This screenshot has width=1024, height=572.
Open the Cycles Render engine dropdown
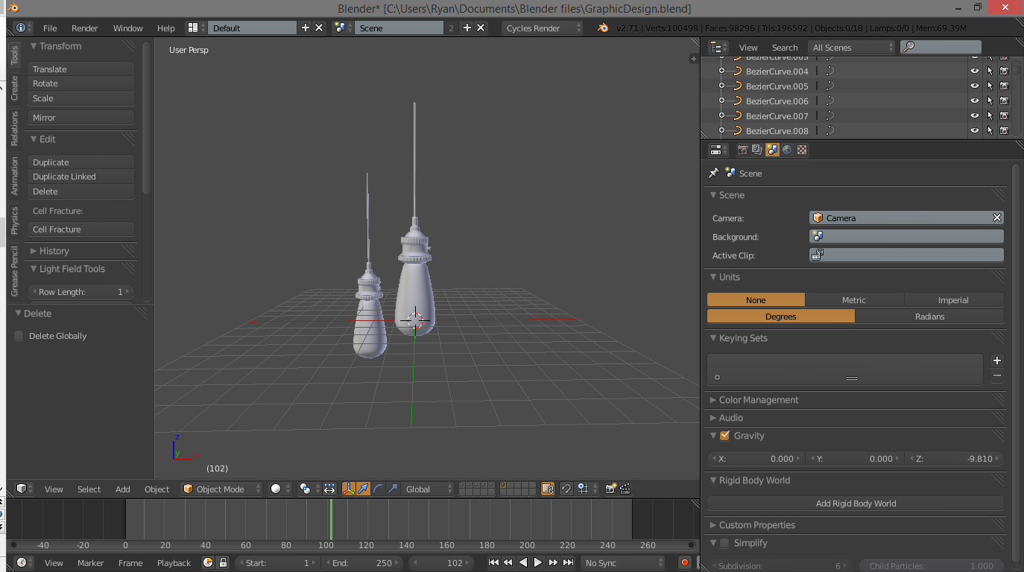tap(542, 28)
